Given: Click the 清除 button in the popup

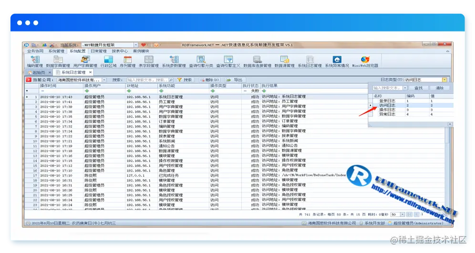Looking at the screenshot, I should [x=440, y=88].
